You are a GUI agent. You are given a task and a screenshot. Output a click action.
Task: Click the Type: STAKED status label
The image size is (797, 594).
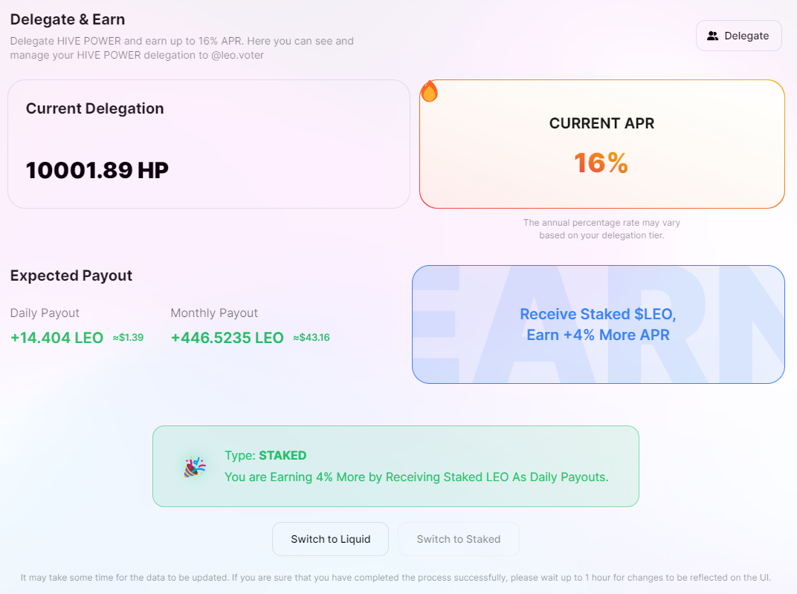[x=265, y=455]
